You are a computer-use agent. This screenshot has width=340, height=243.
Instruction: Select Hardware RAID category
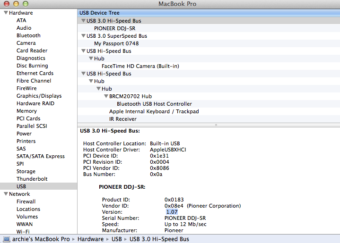[x=35, y=103]
